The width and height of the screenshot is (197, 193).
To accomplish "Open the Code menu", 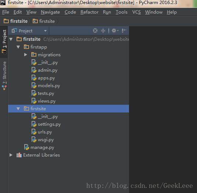I will [70, 12].
